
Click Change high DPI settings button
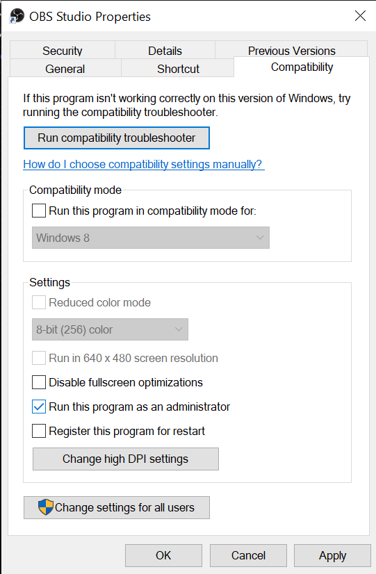click(x=126, y=459)
